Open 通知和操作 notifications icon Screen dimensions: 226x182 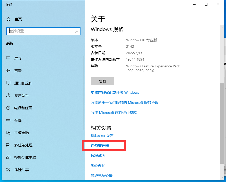click(8, 83)
